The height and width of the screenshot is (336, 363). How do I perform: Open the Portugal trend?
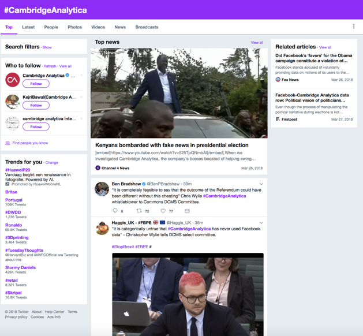[x=14, y=200]
